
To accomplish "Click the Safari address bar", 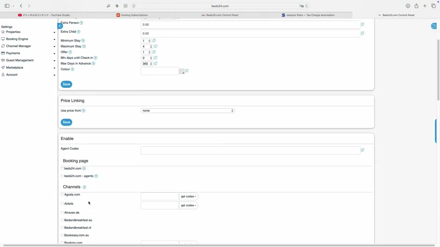I will [220, 6].
